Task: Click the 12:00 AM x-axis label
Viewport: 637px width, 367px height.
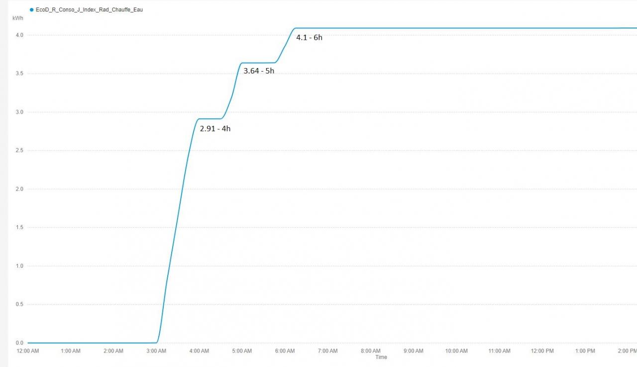Action: coord(28,351)
